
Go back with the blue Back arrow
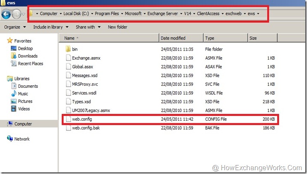(x=6, y=14)
